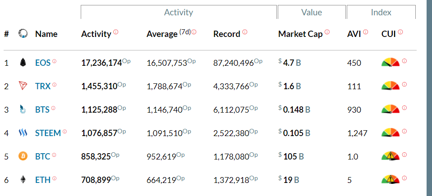Image resolution: width=432 pixels, height=196 pixels.
Task: Sort by the Market Cap column header
Action: click(x=300, y=34)
